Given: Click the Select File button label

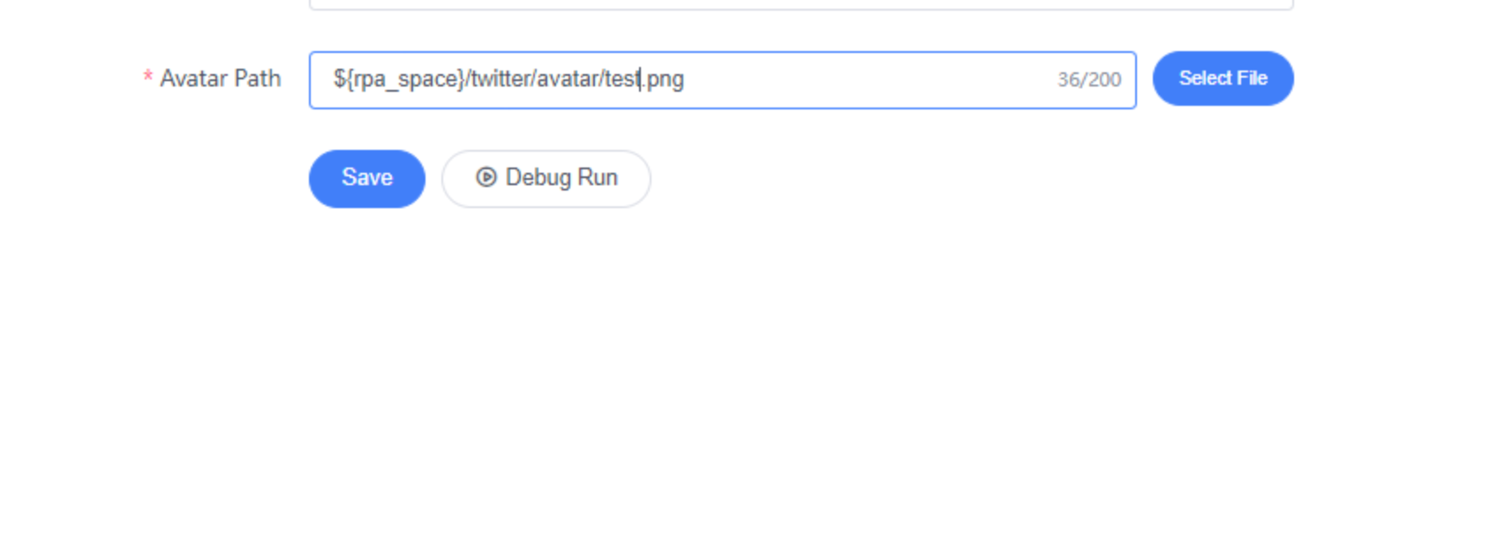Looking at the screenshot, I should tap(1223, 78).
